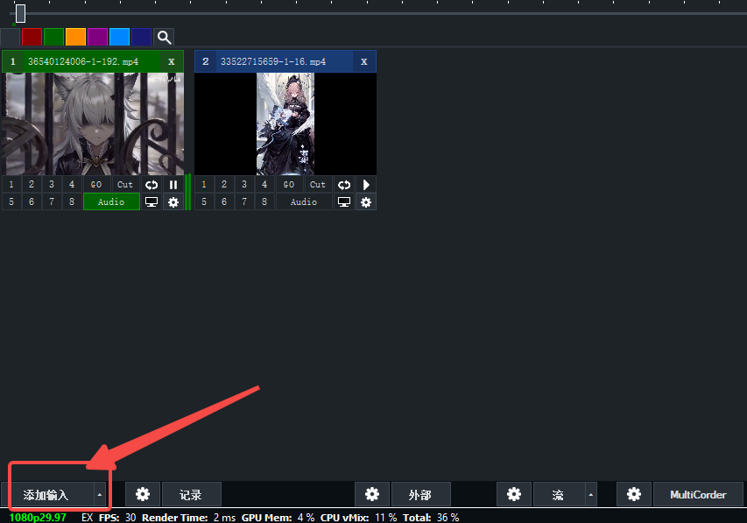Toggle Audio on input 1

point(111,202)
